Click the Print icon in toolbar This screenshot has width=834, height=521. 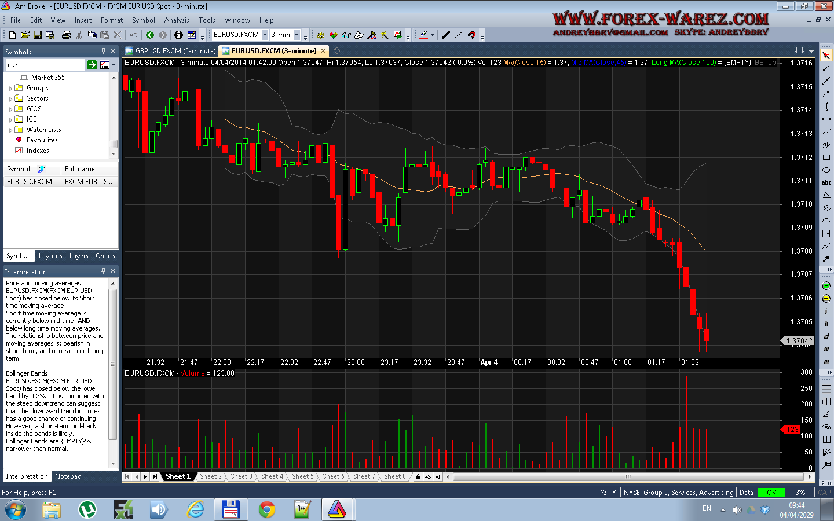[66, 35]
